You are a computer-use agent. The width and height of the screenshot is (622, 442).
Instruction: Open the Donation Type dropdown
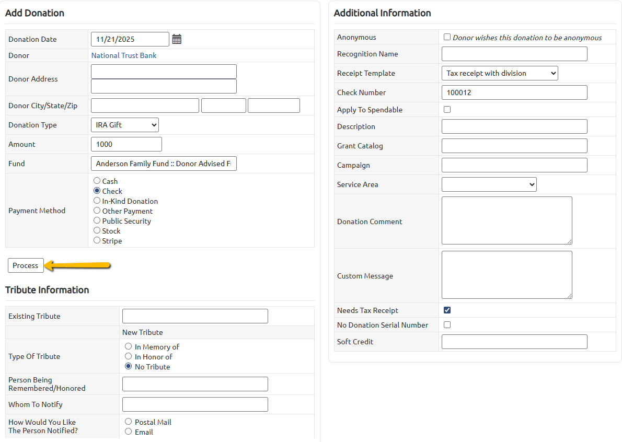(125, 125)
